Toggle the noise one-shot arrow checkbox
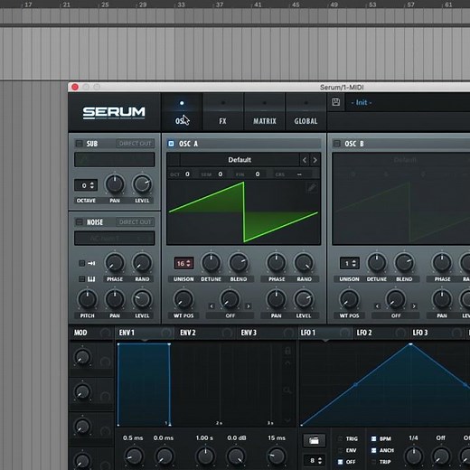Image resolution: width=470 pixels, height=470 pixels. tap(81, 263)
